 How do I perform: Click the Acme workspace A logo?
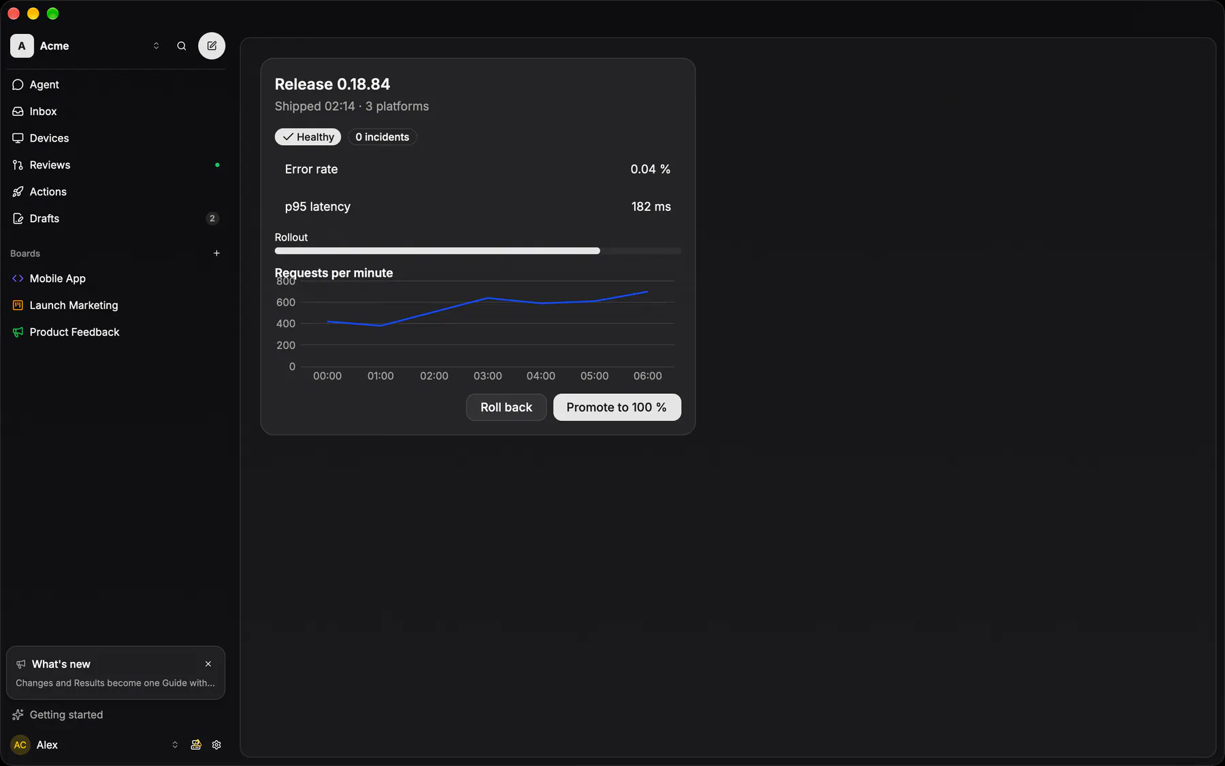click(22, 46)
